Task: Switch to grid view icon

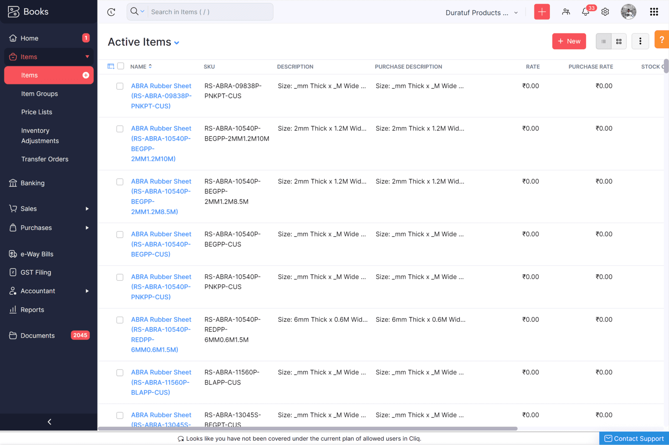Action: (619, 41)
